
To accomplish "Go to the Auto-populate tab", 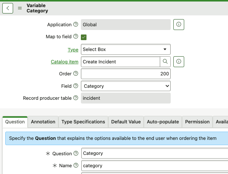I will tap(162, 122).
